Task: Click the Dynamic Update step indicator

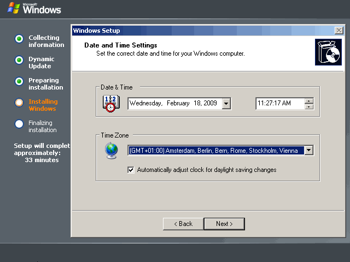Action: click(19, 60)
